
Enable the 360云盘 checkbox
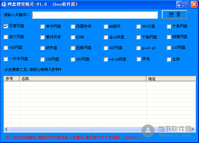pyautogui.click(x=138, y=26)
